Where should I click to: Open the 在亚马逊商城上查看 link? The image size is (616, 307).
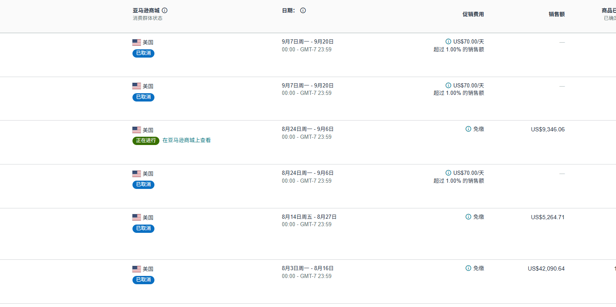point(187,140)
